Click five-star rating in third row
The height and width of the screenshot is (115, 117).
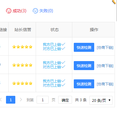click(22, 83)
